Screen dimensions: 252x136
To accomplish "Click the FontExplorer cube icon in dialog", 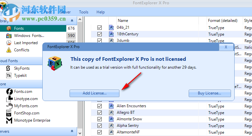I will pyautogui.click(x=55, y=63).
